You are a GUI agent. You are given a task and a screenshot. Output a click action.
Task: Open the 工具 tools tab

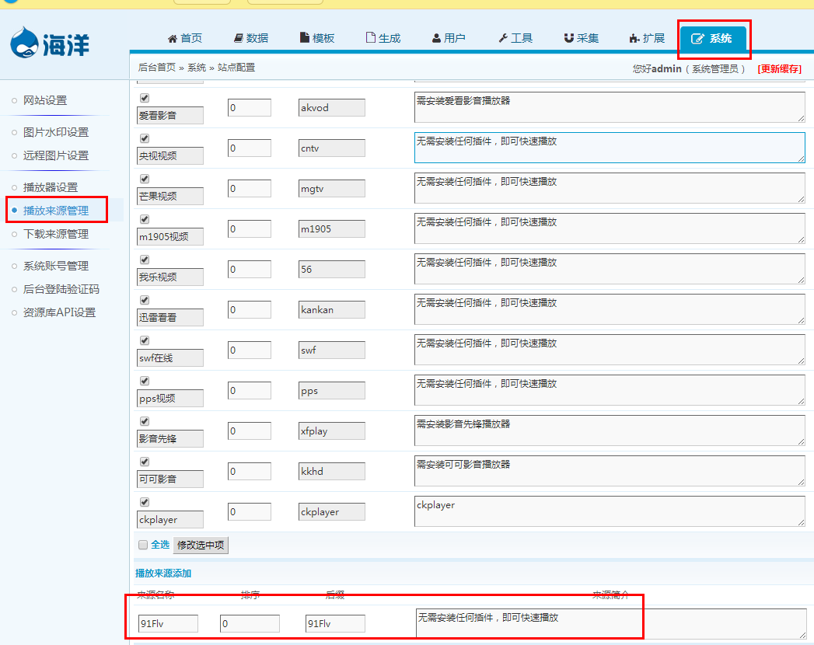coord(515,38)
